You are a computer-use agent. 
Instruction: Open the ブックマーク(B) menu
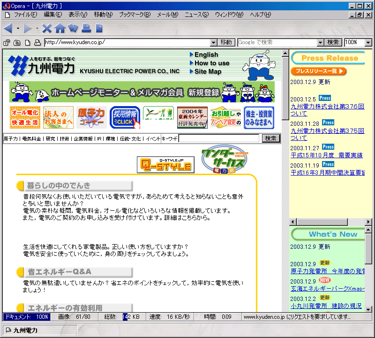[135, 15]
